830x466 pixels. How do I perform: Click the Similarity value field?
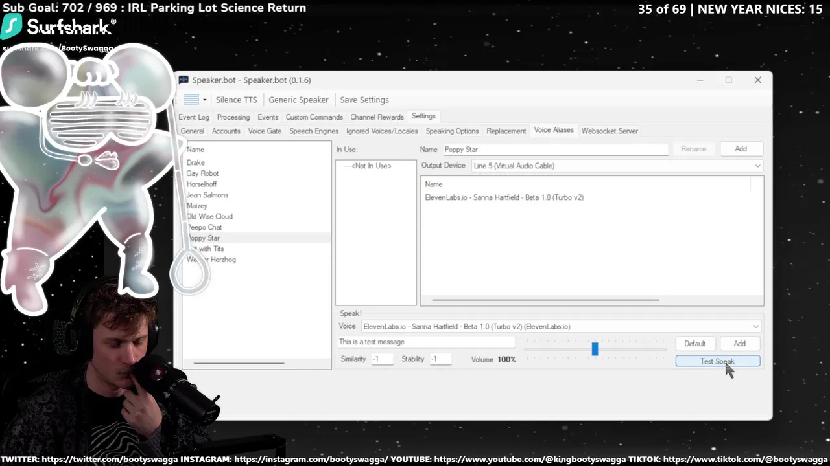[382, 359]
